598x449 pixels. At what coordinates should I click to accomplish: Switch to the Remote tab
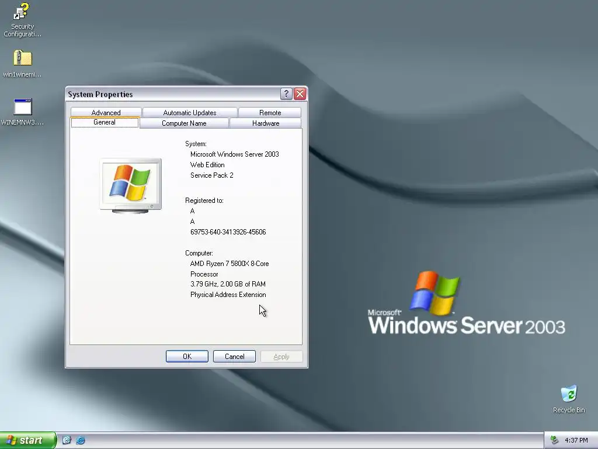pos(270,113)
